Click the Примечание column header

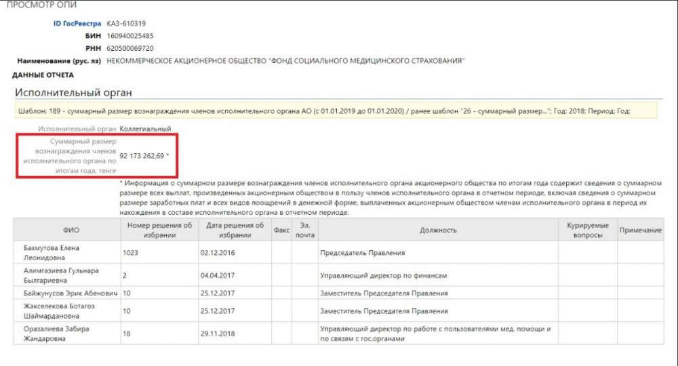pos(640,230)
